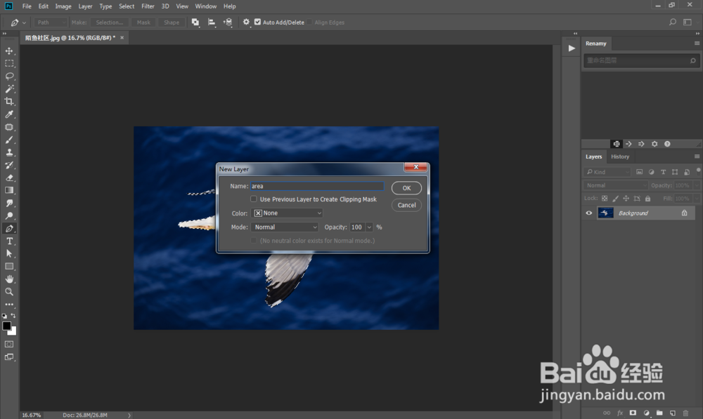Screen dimensions: 703x419
Task: Select the Move tool
Action: [x=9, y=51]
